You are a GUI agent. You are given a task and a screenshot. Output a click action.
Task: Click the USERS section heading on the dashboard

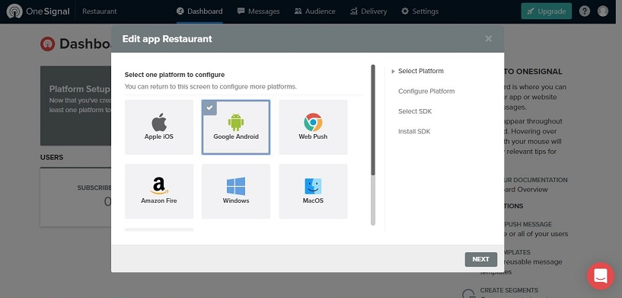[x=52, y=157]
